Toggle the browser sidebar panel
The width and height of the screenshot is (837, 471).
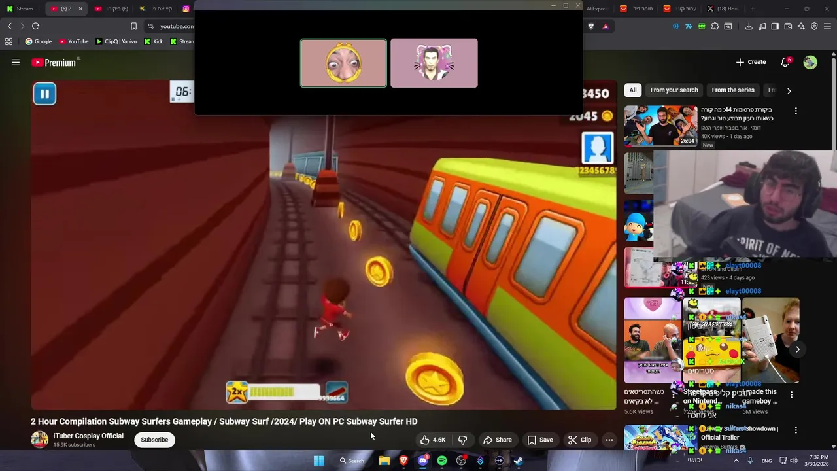click(x=775, y=26)
